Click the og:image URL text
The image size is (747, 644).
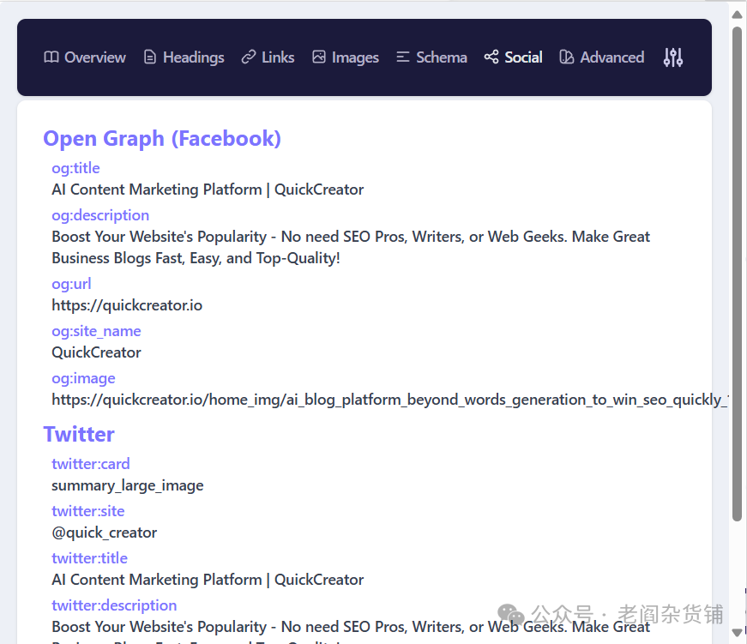[x=386, y=400]
